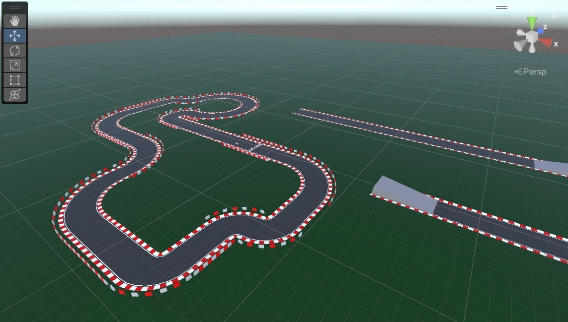The image size is (568, 322).
Task: Click the blue Z axis cone
Action: click(541, 31)
